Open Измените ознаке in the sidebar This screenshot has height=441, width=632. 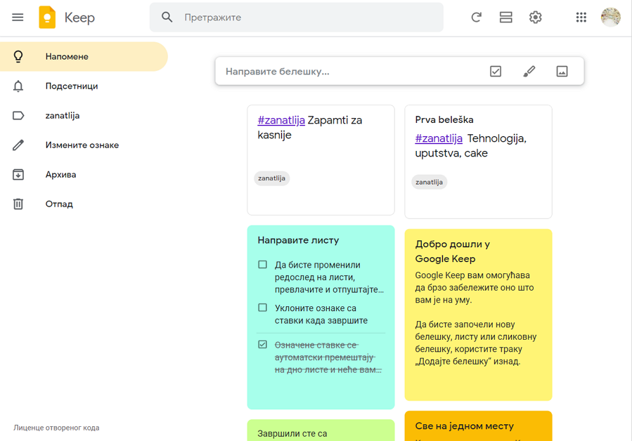84,145
